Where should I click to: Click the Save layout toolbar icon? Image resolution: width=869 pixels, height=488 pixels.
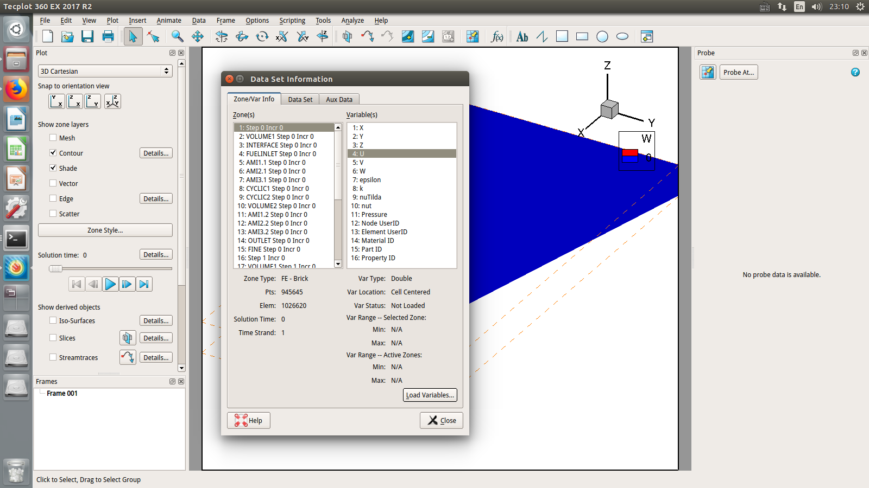[87, 36]
